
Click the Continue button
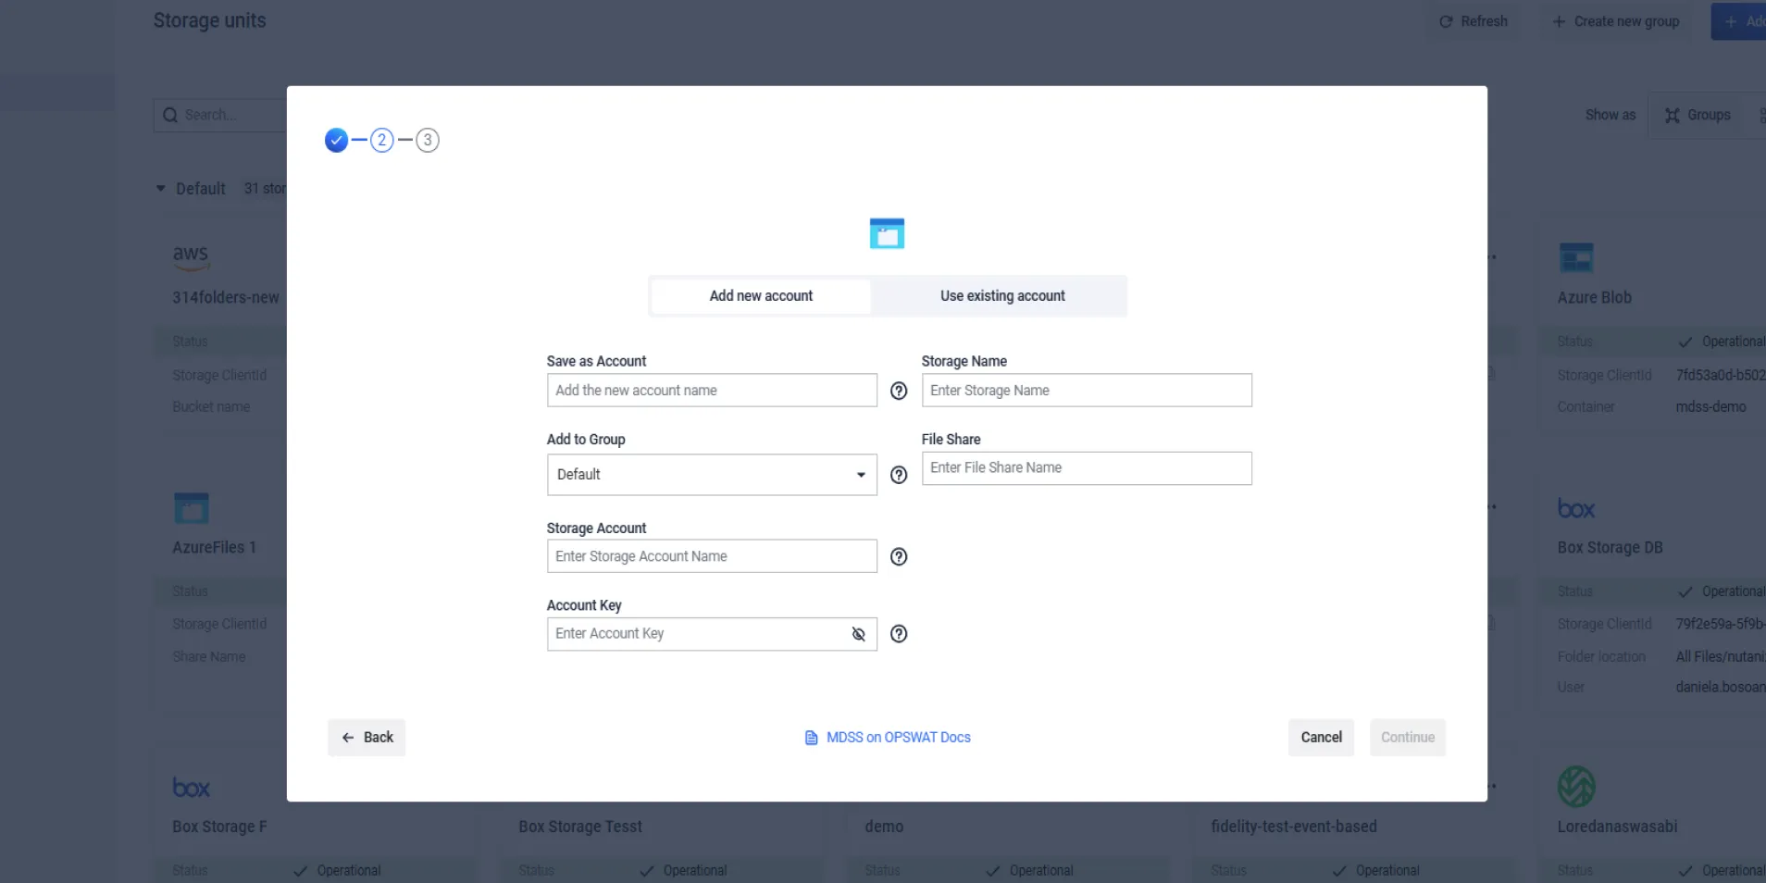point(1407,738)
